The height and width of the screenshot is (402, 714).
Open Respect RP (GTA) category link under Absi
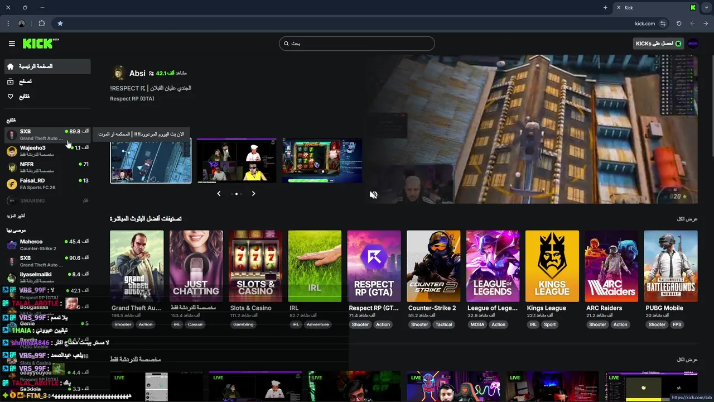click(132, 99)
